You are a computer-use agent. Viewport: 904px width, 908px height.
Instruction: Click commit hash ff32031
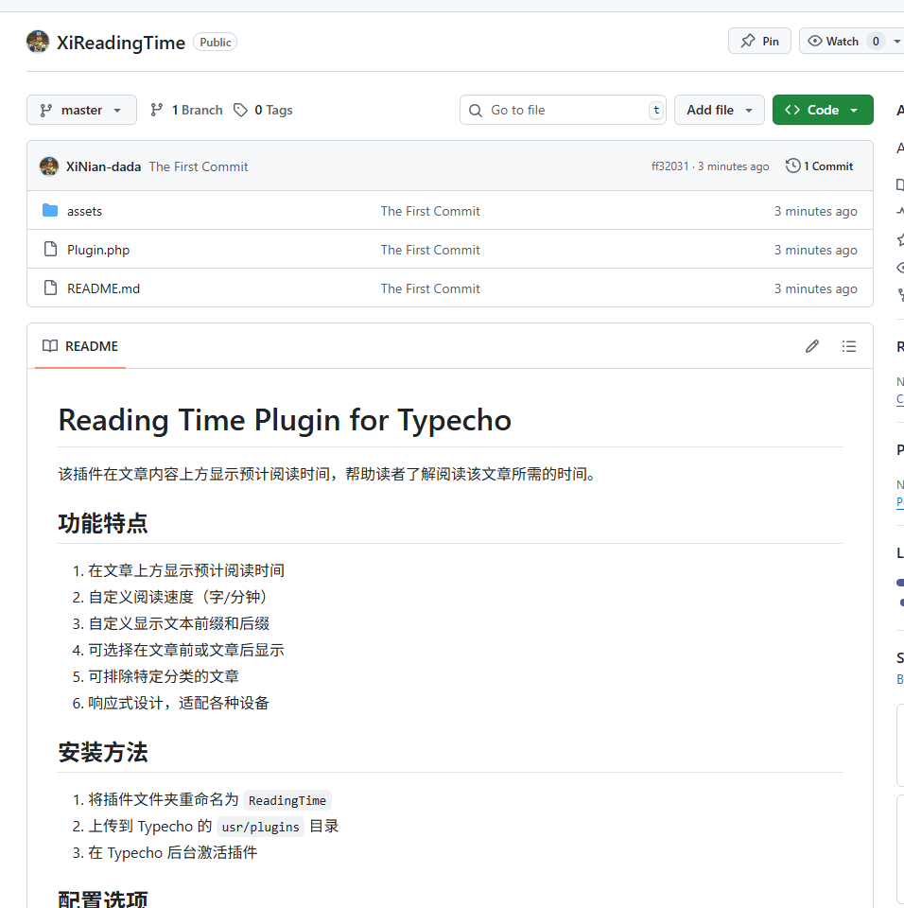pos(669,166)
